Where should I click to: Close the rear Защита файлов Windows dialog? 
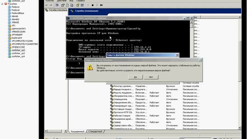click(177, 55)
